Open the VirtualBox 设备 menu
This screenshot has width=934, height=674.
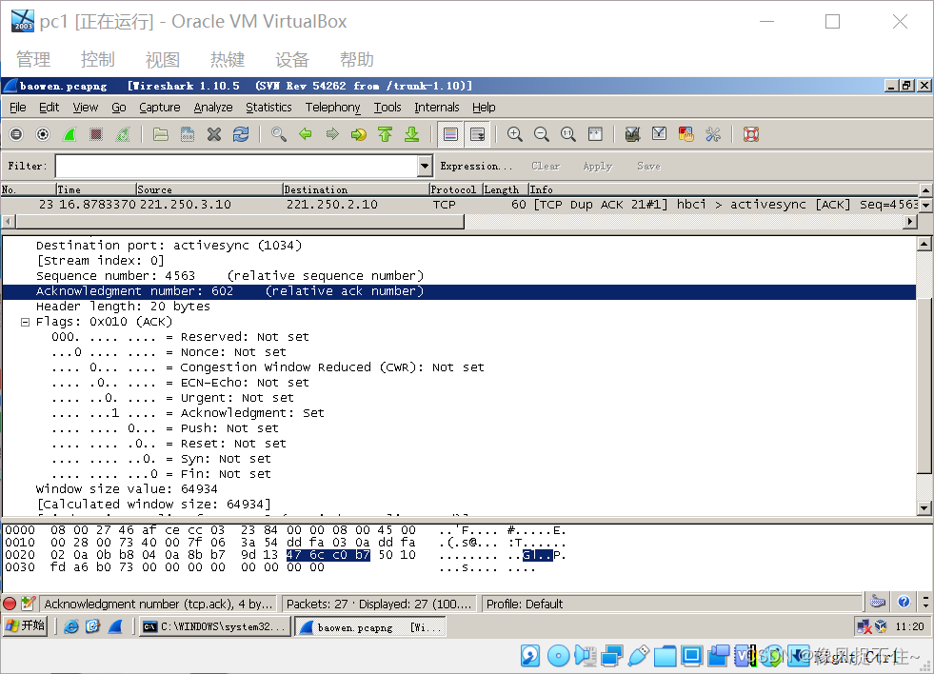click(x=292, y=60)
